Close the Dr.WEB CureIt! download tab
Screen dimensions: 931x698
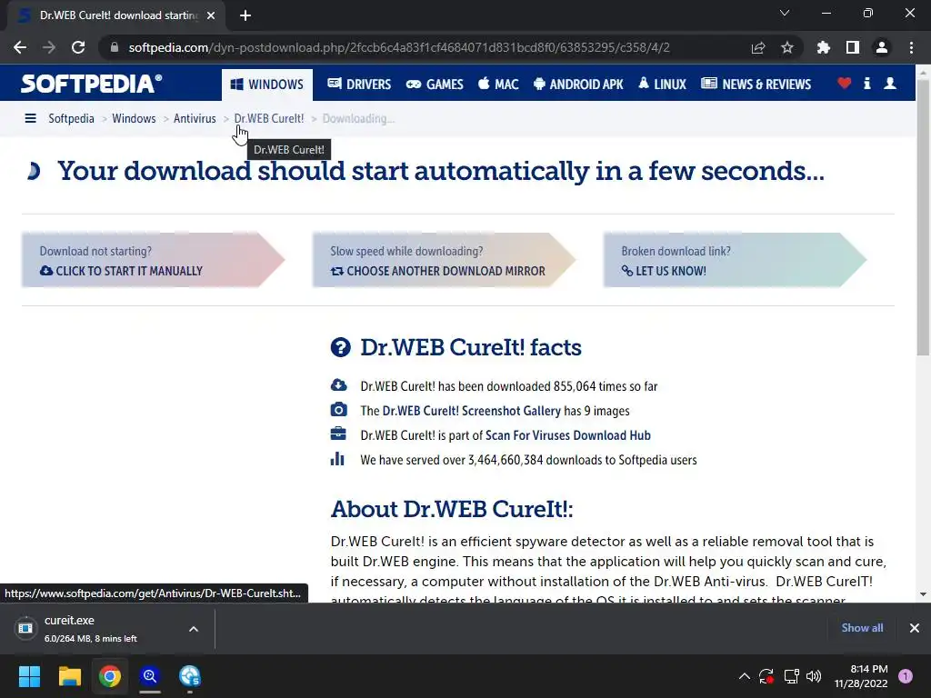[x=211, y=15]
